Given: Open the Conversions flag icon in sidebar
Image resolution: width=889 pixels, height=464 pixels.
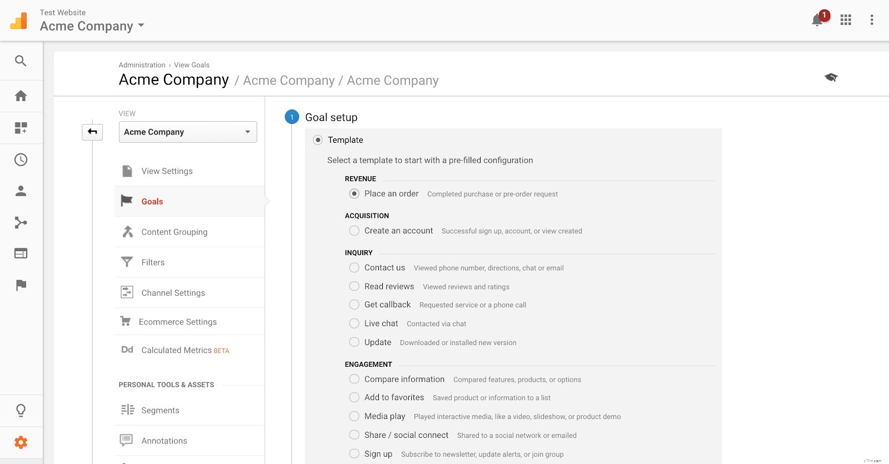Looking at the screenshot, I should pyautogui.click(x=21, y=285).
